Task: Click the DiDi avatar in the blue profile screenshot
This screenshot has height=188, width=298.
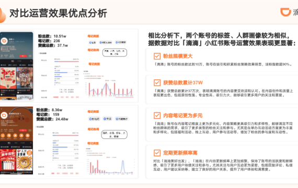Action: 4,41
